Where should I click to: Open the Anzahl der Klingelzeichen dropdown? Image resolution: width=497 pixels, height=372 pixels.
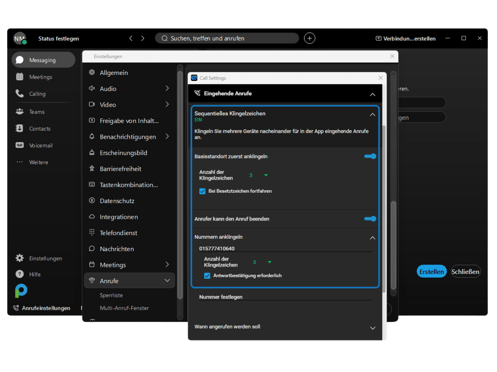click(x=266, y=175)
